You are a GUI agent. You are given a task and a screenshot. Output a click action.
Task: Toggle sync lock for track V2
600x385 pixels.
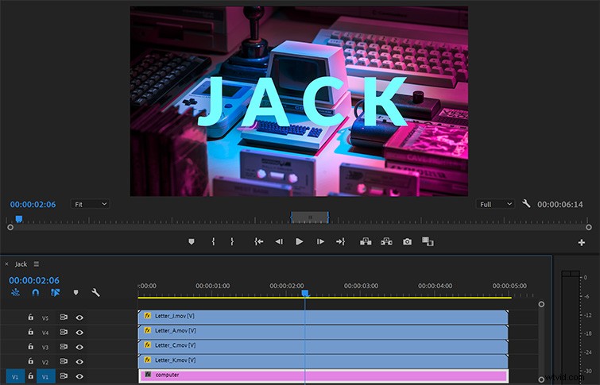[x=64, y=361]
